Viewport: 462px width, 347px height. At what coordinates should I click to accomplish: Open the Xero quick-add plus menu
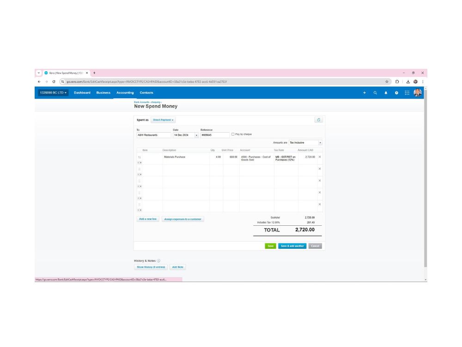pos(365,93)
